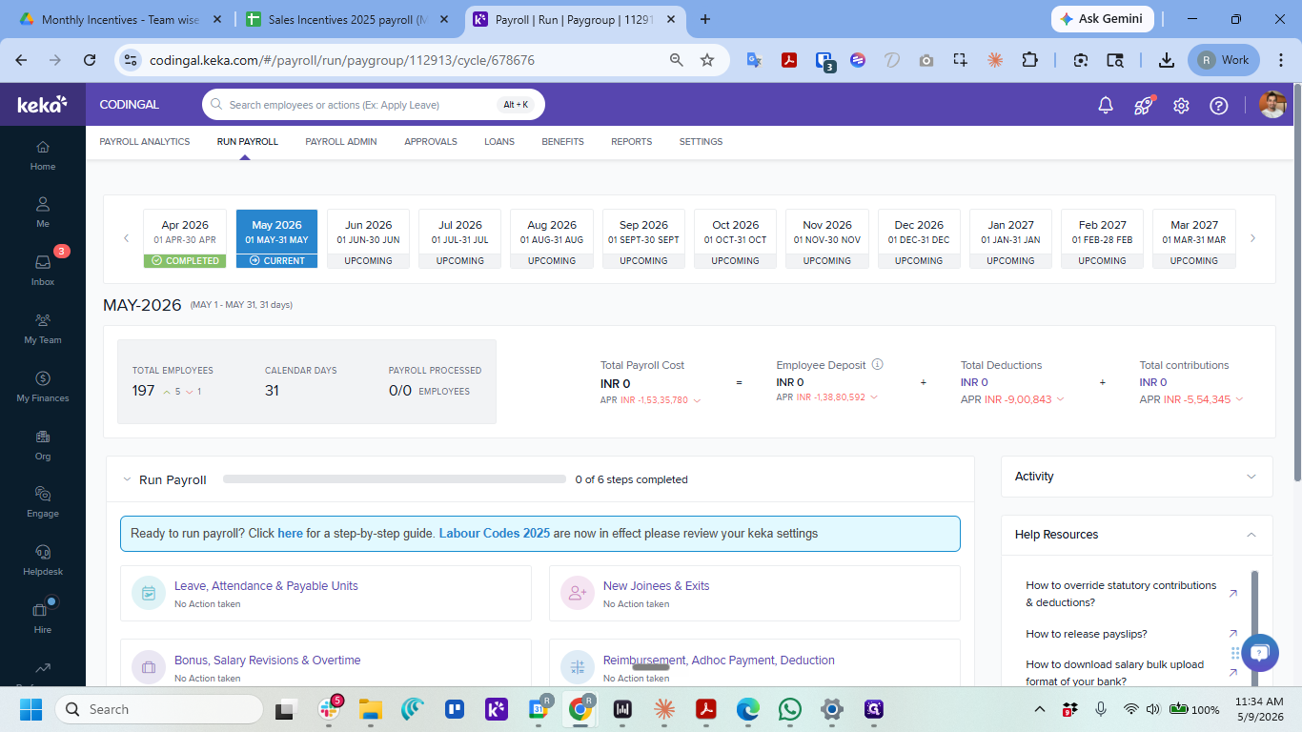Open payroll Settings tab
The image size is (1302, 732).
[701, 142]
